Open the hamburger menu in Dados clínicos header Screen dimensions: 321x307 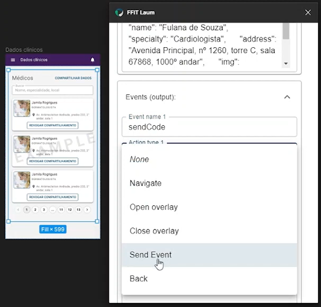coord(13,60)
